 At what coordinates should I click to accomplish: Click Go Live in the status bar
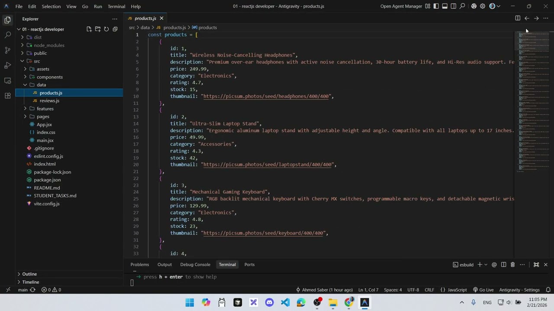click(x=483, y=290)
